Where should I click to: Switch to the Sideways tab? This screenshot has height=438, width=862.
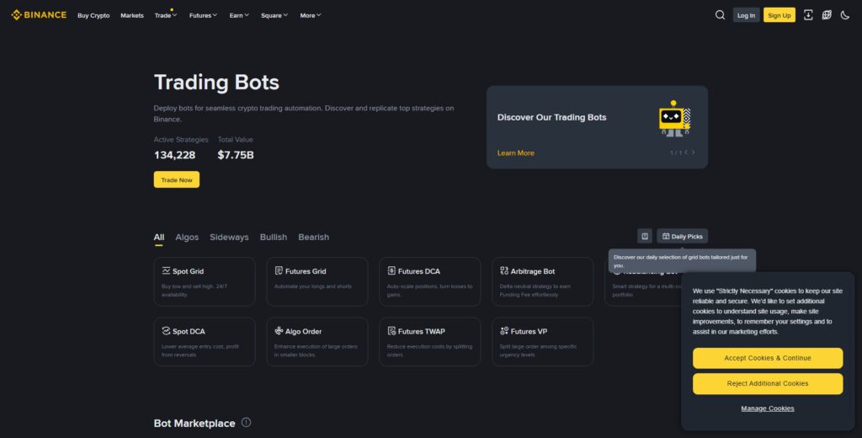click(x=229, y=238)
